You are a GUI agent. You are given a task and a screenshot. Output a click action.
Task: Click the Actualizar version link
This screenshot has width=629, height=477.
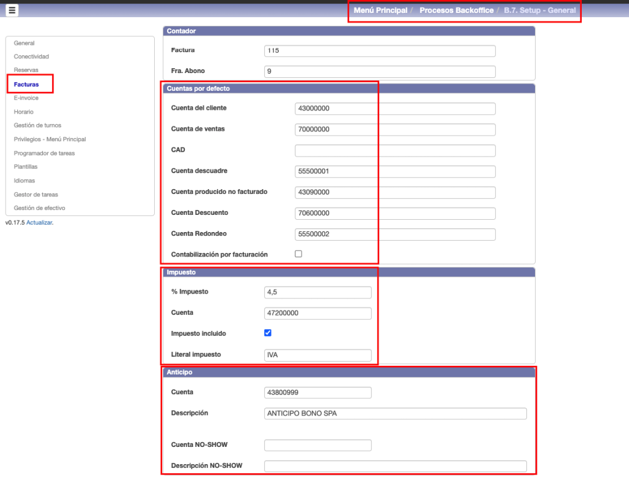tap(39, 222)
